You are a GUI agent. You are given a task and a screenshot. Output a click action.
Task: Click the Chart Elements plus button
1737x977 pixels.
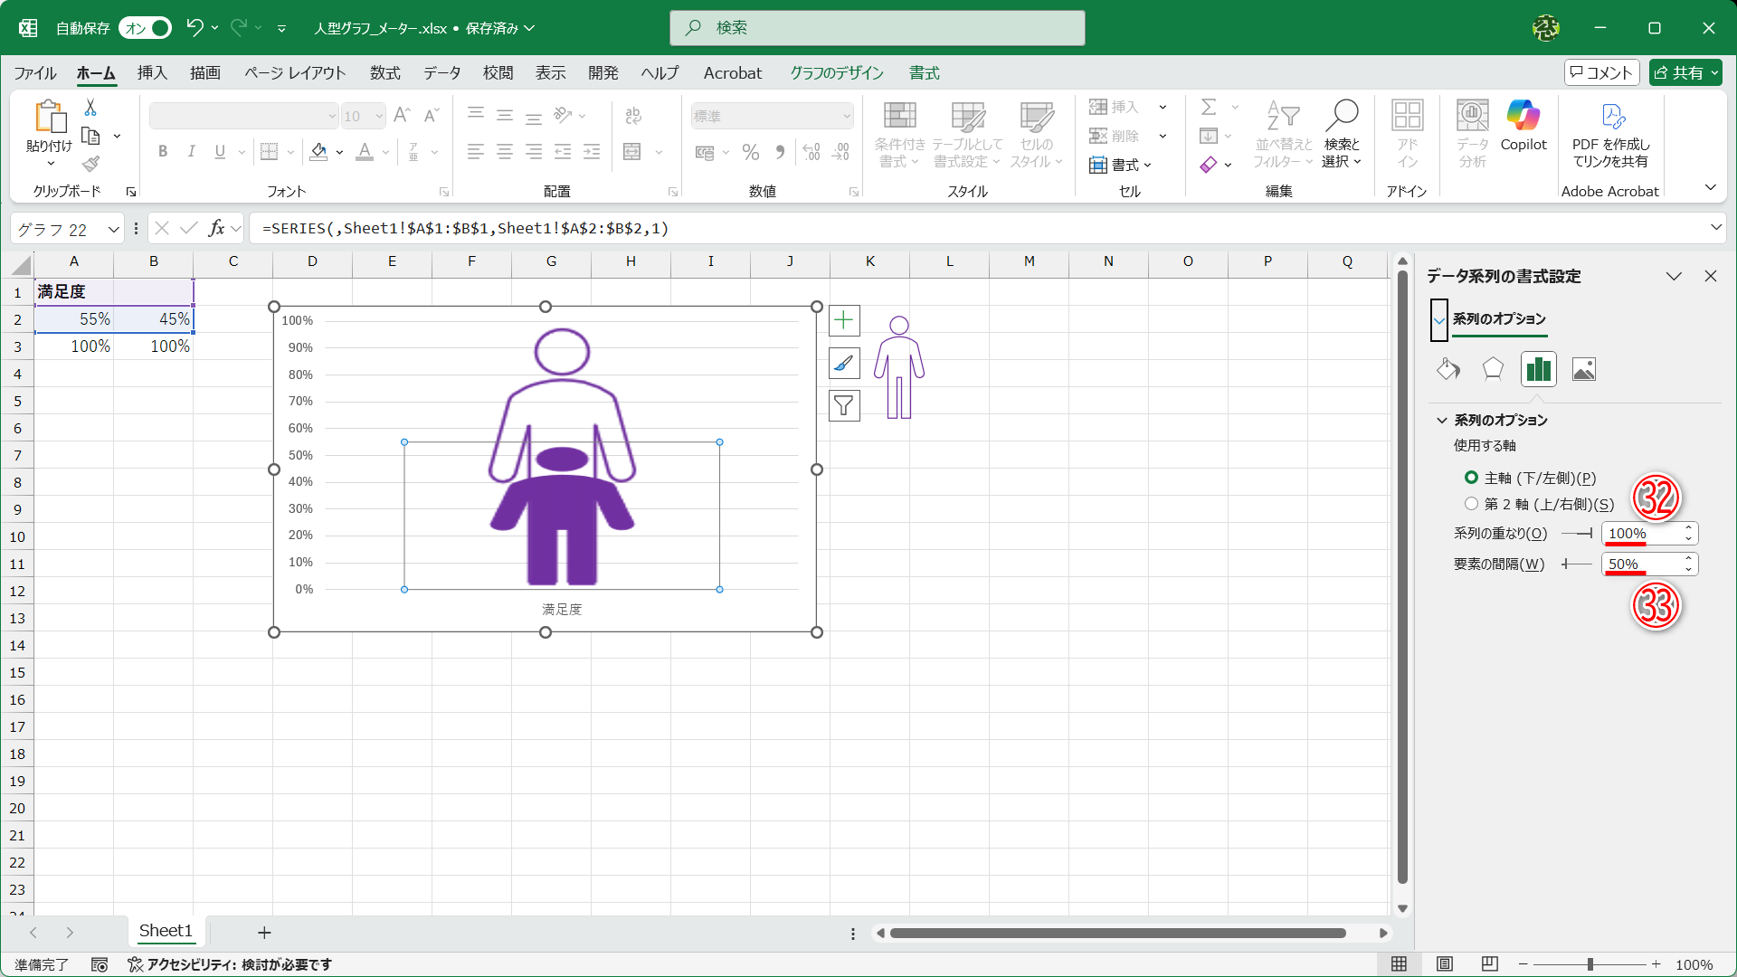tap(843, 320)
